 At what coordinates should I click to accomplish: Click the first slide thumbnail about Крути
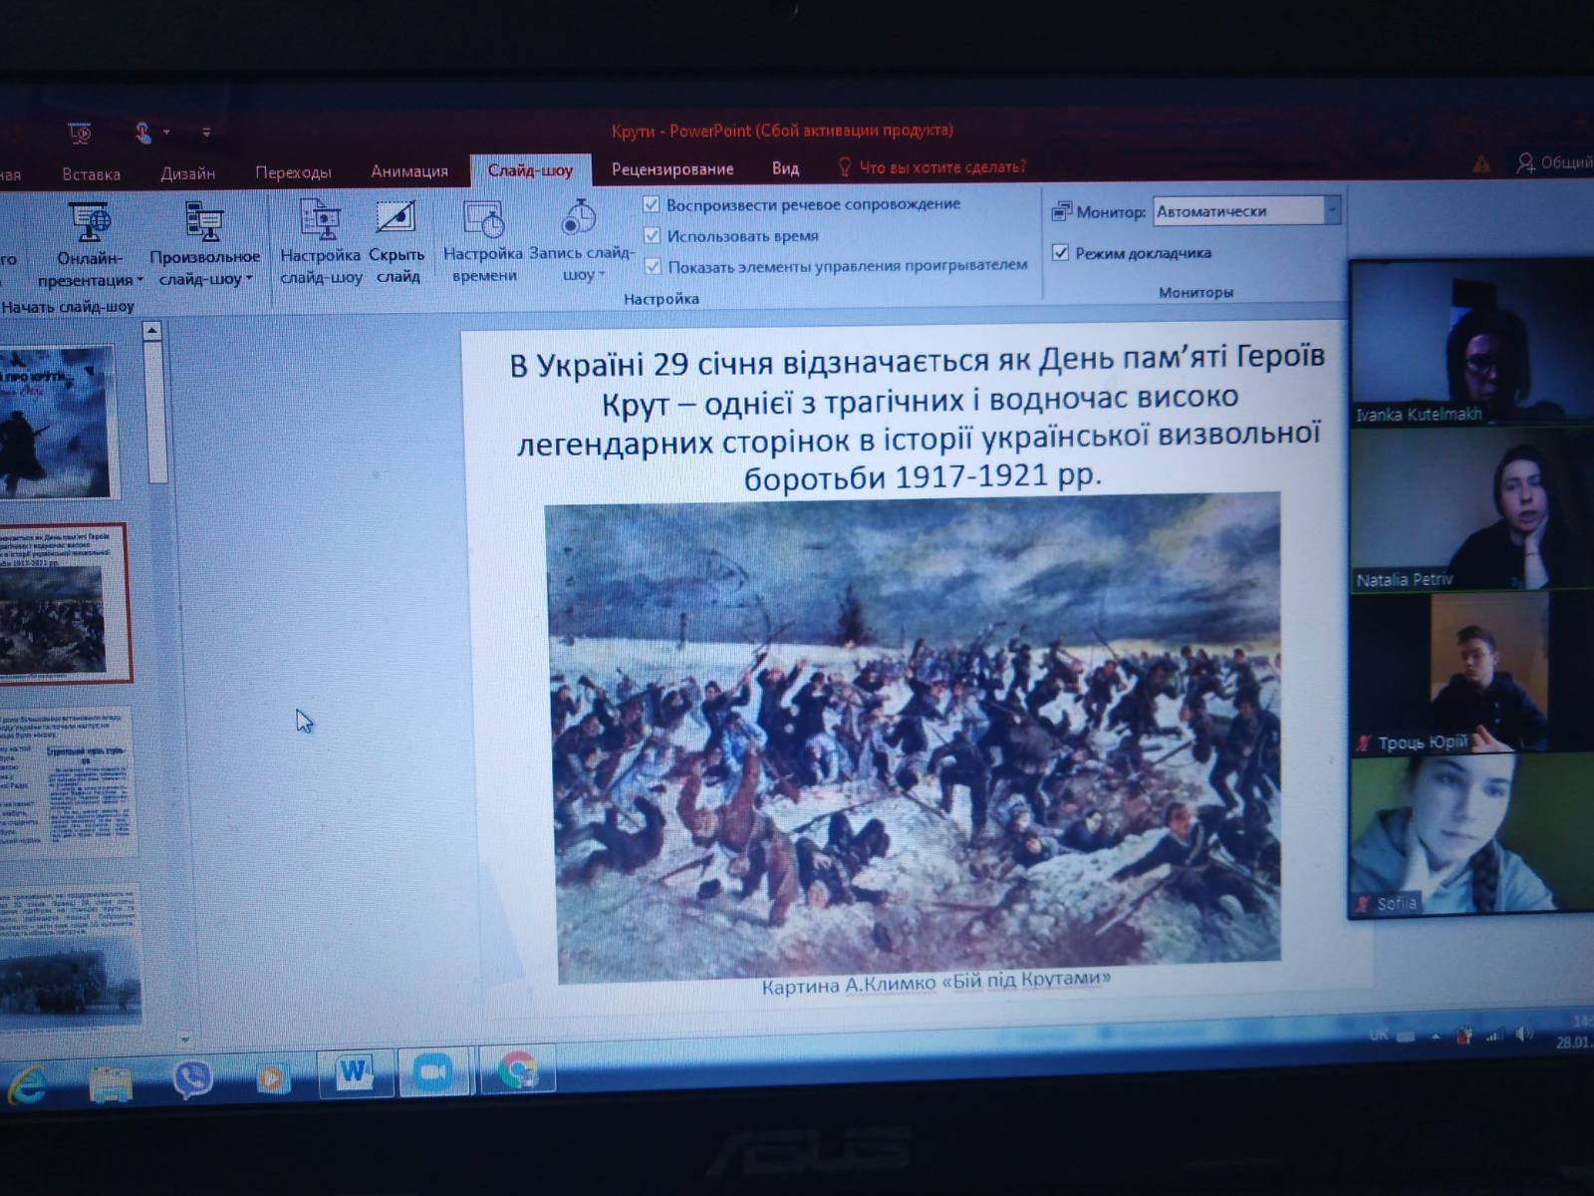tap(58, 422)
